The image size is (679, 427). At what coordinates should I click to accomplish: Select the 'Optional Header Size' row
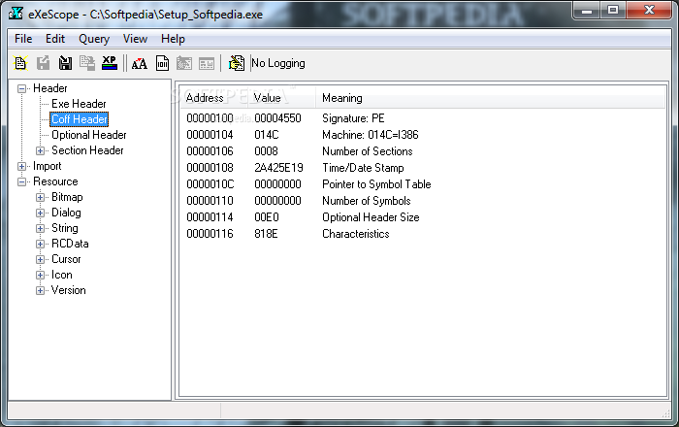click(423, 217)
